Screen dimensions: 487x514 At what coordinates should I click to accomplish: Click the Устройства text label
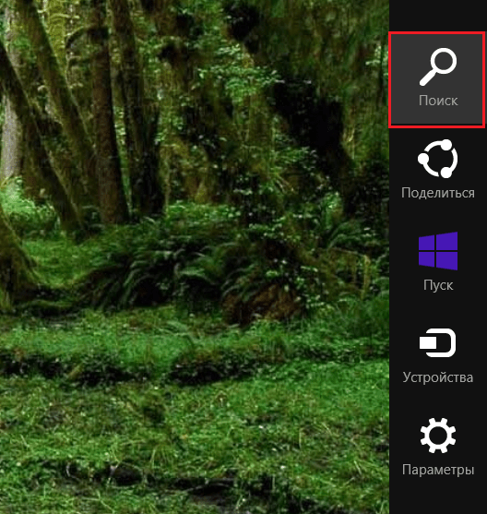[438, 377]
